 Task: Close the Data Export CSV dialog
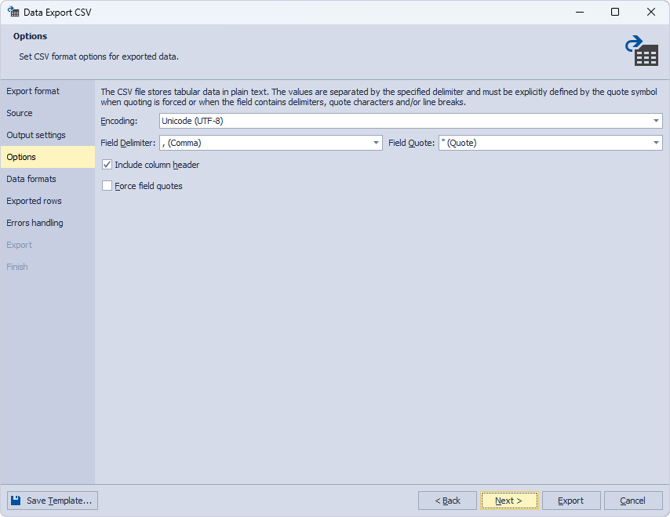pos(650,12)
